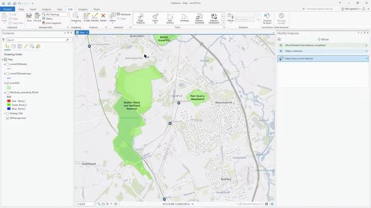Image resolution: width=371 pixels, height=208 pixels.
Task: Open the map scale dropdown
Action: 94,204
